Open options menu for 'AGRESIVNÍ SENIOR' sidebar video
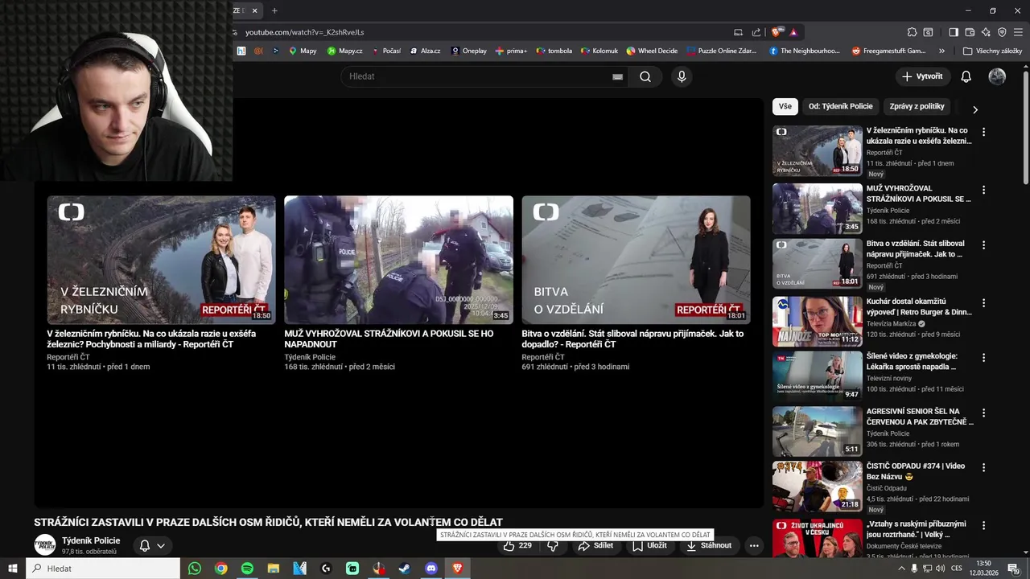The height and width of the screenshot is (579, 1030). pos(983,413)
